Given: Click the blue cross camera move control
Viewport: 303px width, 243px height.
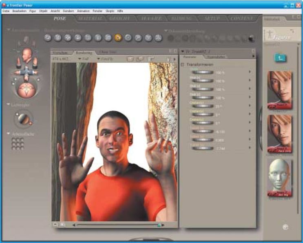Looking at the screenshot, I should [x=27, y=72].
